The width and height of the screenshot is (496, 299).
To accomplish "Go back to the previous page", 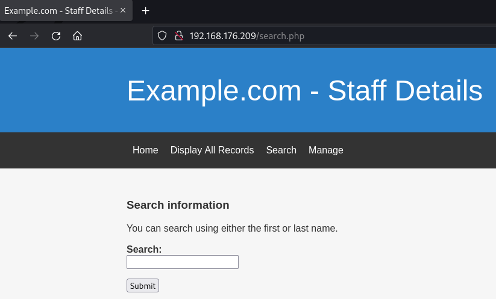I will tap(13, 36).
